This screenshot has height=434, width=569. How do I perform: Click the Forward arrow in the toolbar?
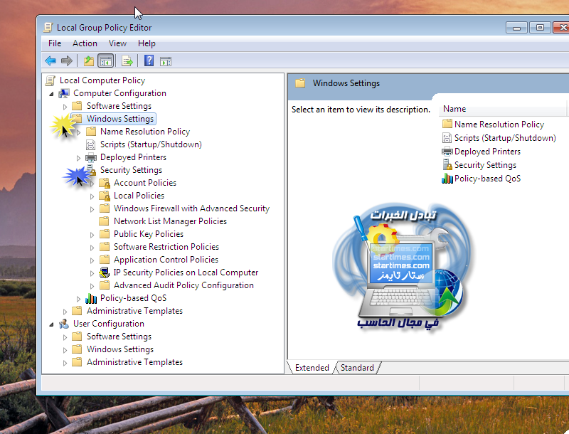[x=67, y=61]
